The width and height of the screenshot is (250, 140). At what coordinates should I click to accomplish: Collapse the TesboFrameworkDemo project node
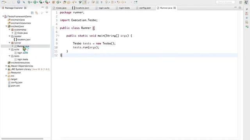3,16
